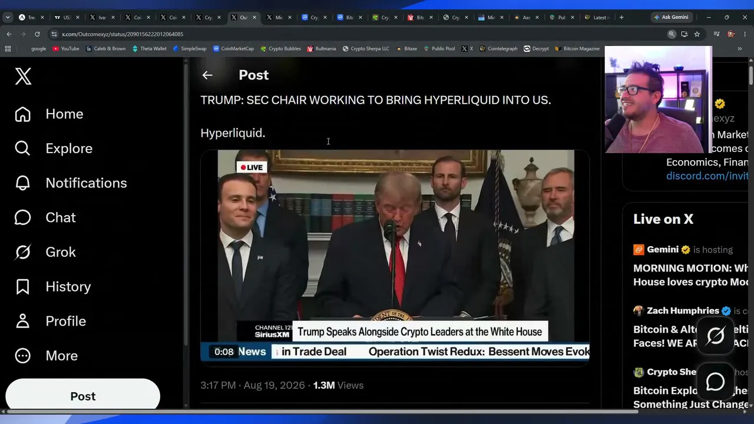Click the install app icon in address bar
The height and width of the screenshot is (424, 754).
coord(684,34)
